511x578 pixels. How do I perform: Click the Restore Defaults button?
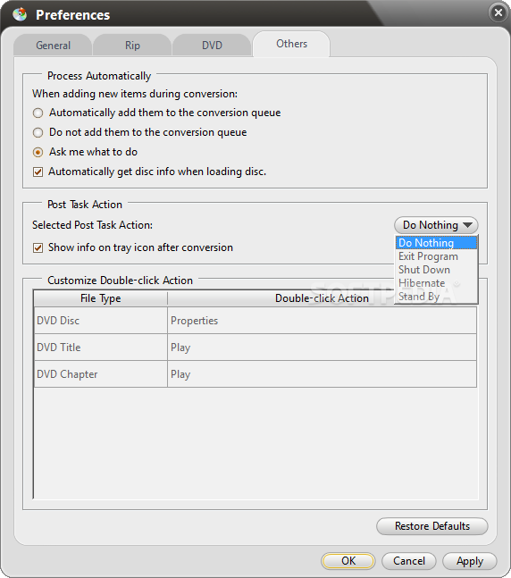point(432,526)
